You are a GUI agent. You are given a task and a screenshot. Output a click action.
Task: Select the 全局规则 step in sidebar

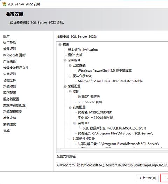point(10,49)
